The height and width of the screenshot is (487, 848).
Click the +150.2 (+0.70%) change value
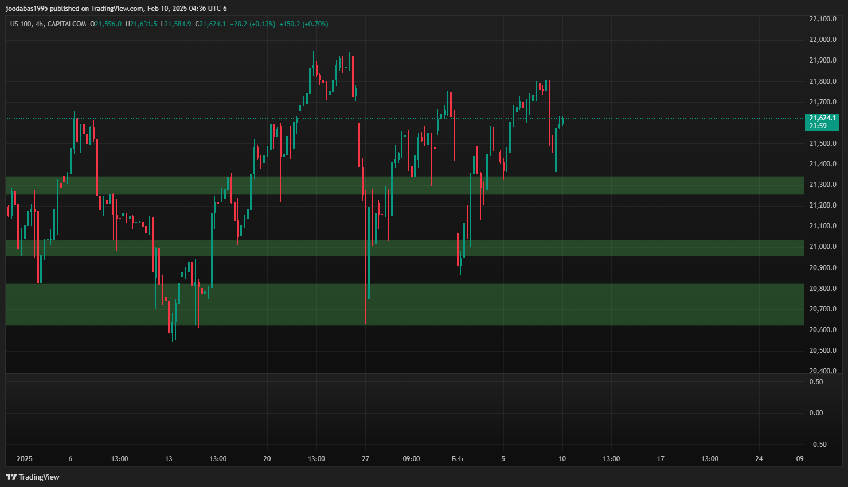click(x=303, y=24)
